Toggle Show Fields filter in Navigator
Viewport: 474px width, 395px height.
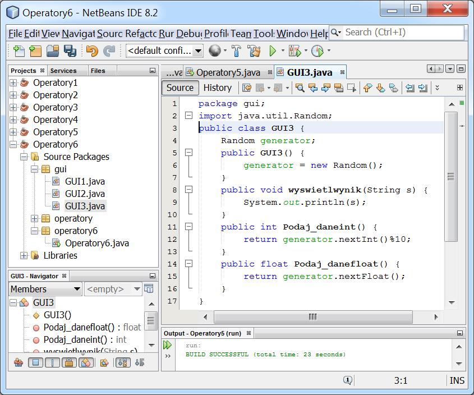pyautogui.click(x=35, y=362)
